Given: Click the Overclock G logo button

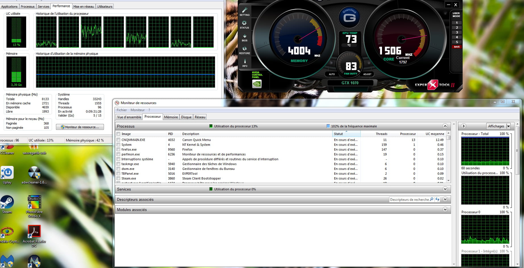Looking at the screenshot, I should (349, 17).
